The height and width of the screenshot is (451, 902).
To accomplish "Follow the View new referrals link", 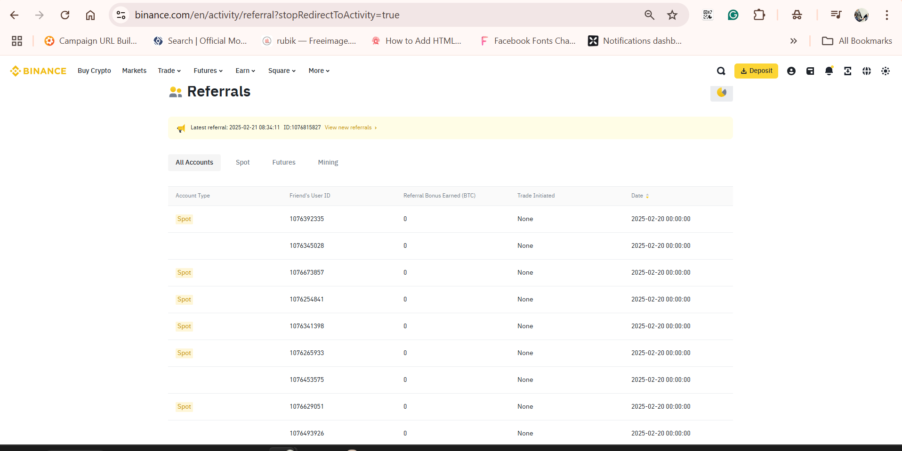I will pyautogui.click(x=351, y=127).
